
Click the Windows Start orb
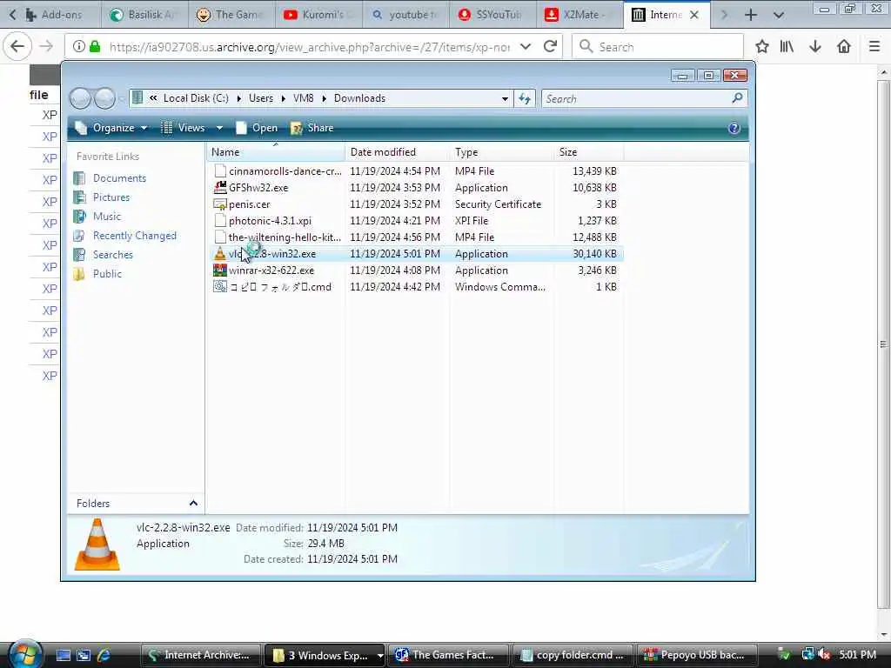pyautogui.click(x=25, y=654)
